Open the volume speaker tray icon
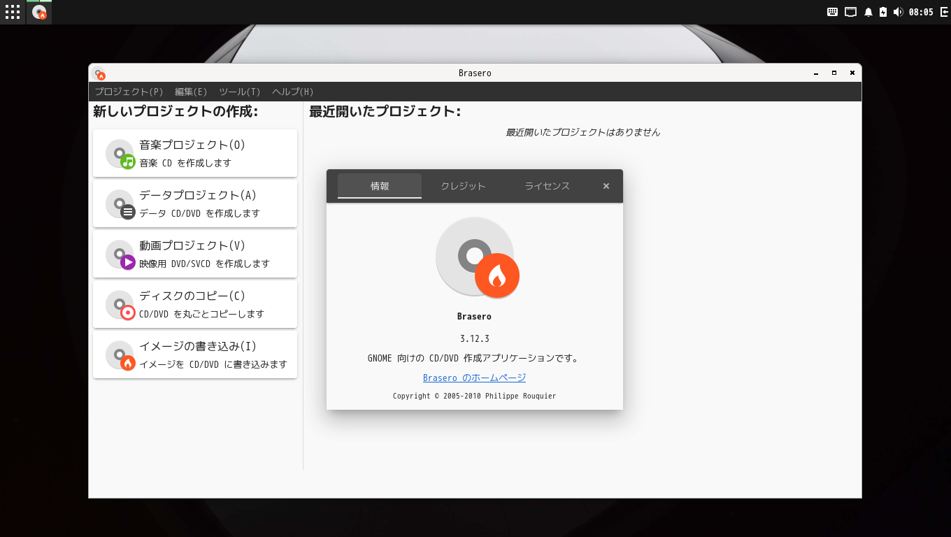 pyautogui.click(x=898, y=12)
